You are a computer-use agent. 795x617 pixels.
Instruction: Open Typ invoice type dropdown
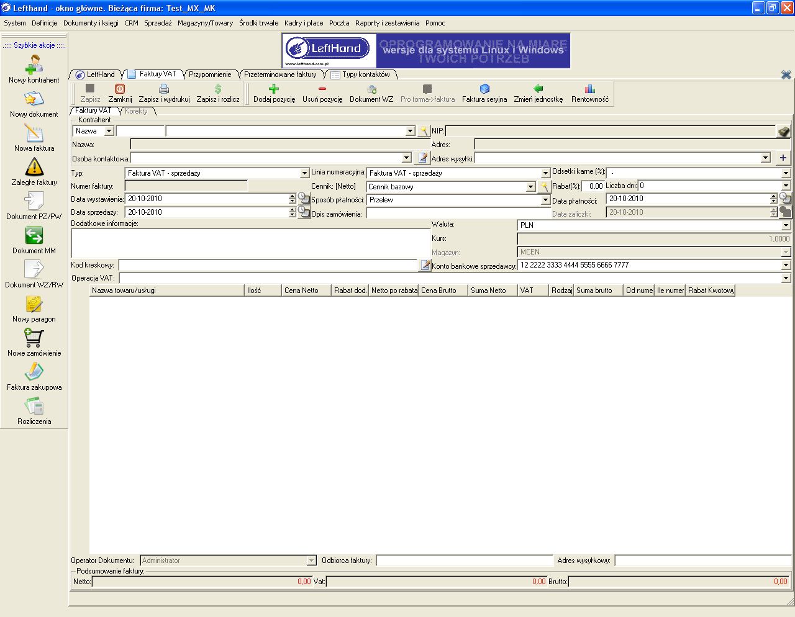[304, 173]
